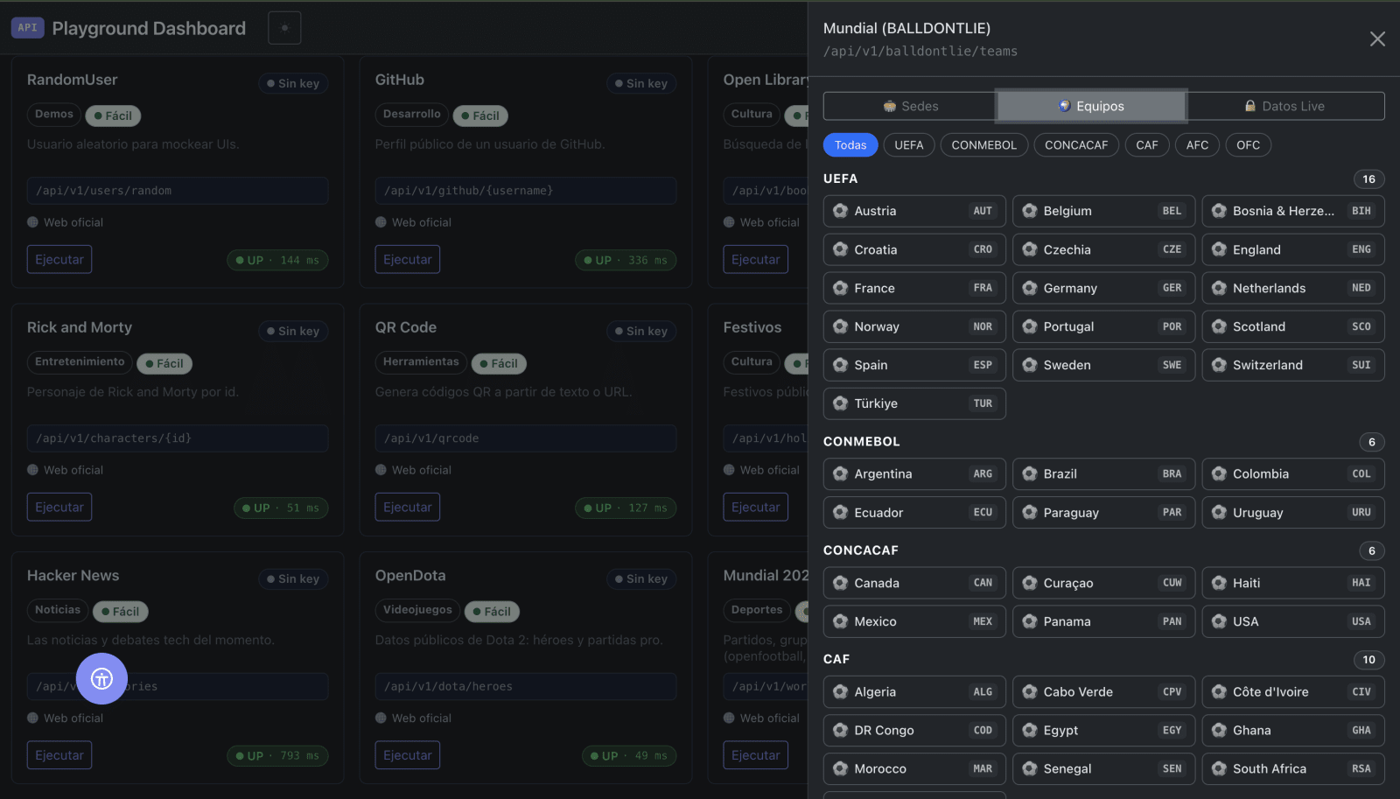Click the soccer ball icon beside Algeria
1400x799 pixels.
(840, 692)
